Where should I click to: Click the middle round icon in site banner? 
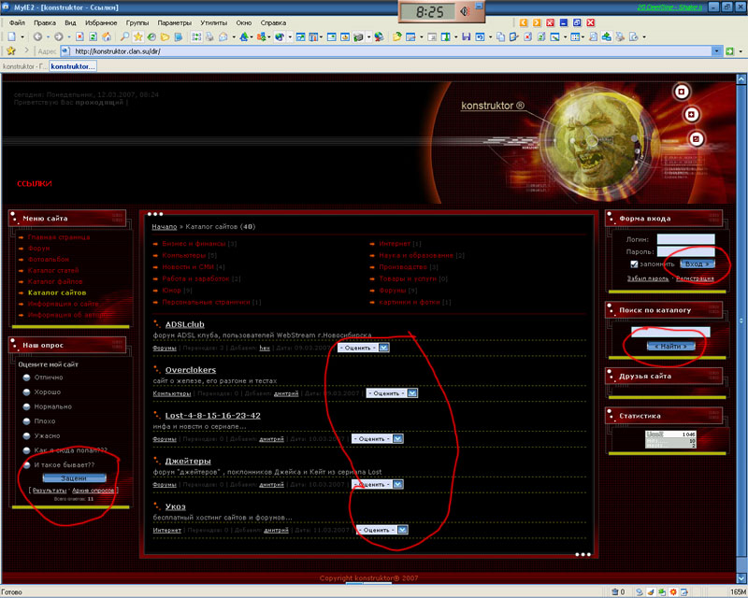click(x=691, y=115)
